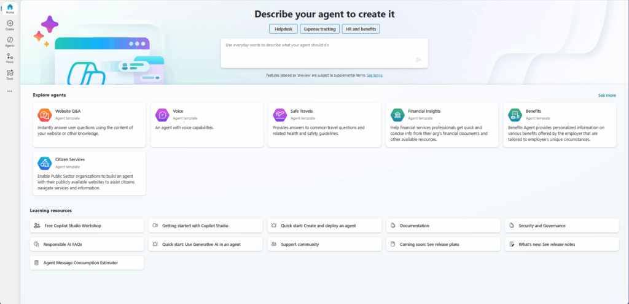Viewport: 629px width, 304px height.
Task: Click the Safe Travels airplane icon
Action: point(279,115)
